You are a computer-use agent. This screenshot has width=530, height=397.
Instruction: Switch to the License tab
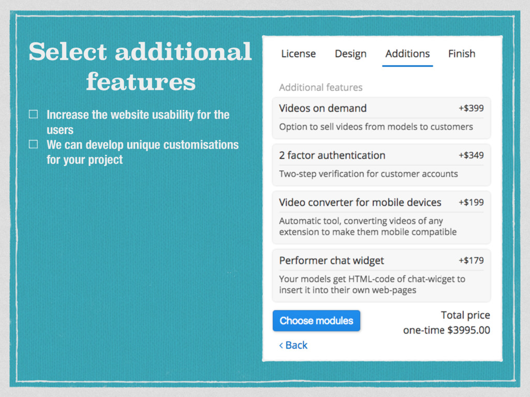coord(298,54)
